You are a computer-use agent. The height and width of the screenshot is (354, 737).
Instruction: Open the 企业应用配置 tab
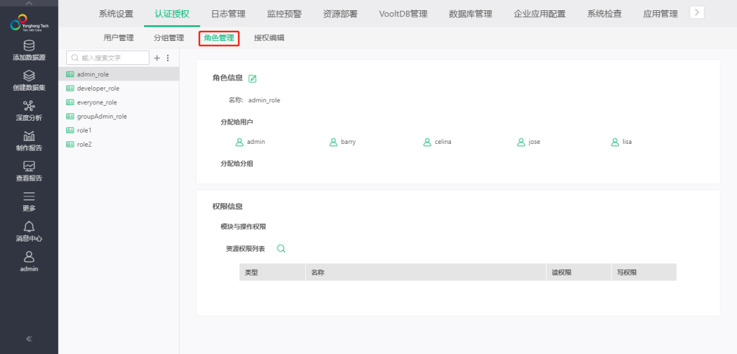(540, 14)
